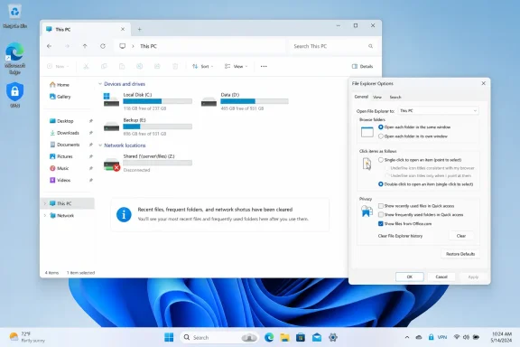This screenshot has height=347, width=520.
Task: Select Double-click to open an item
Action: [x=381, y=184]
